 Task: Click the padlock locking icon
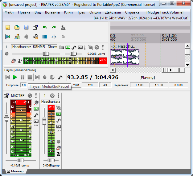click(x=63, y=37)
